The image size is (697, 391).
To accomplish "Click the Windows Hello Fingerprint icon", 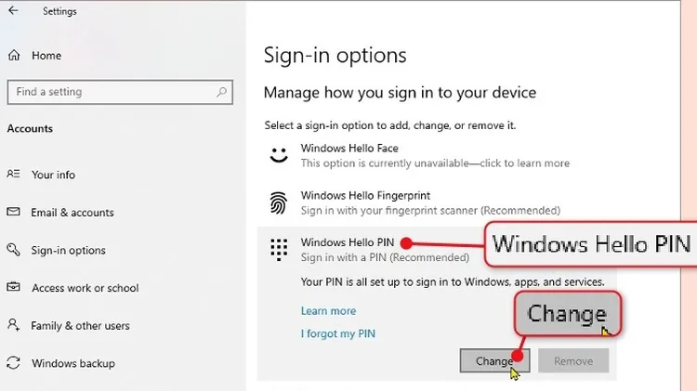I will click(x=279, y=202).
